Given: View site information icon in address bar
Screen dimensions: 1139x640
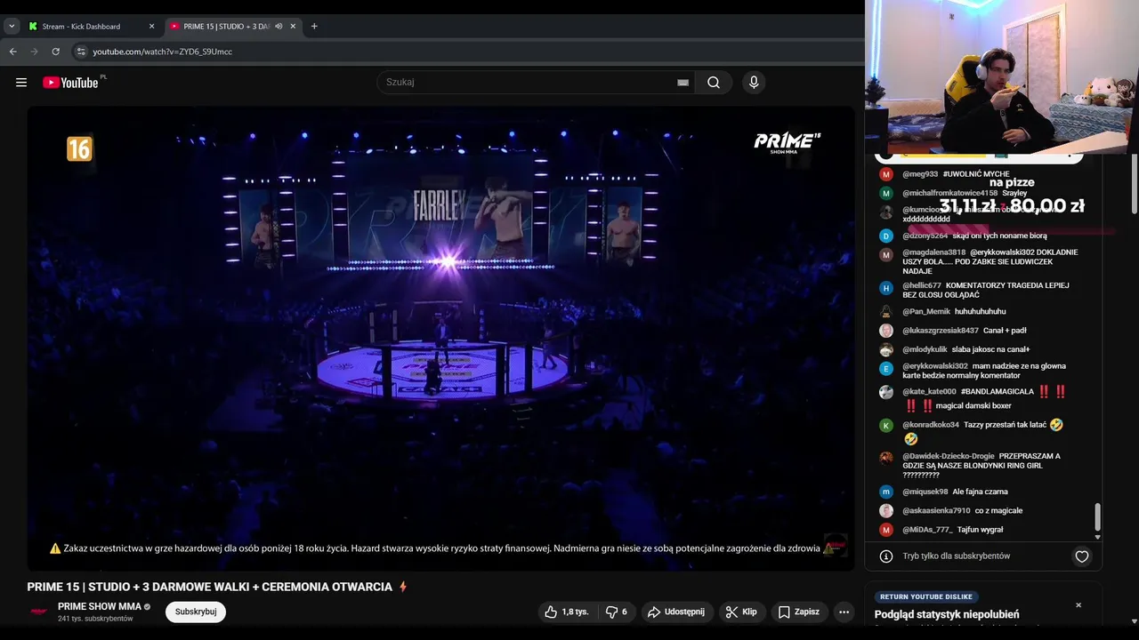Looking at the screenshot, I should click(x=81, y=52).
